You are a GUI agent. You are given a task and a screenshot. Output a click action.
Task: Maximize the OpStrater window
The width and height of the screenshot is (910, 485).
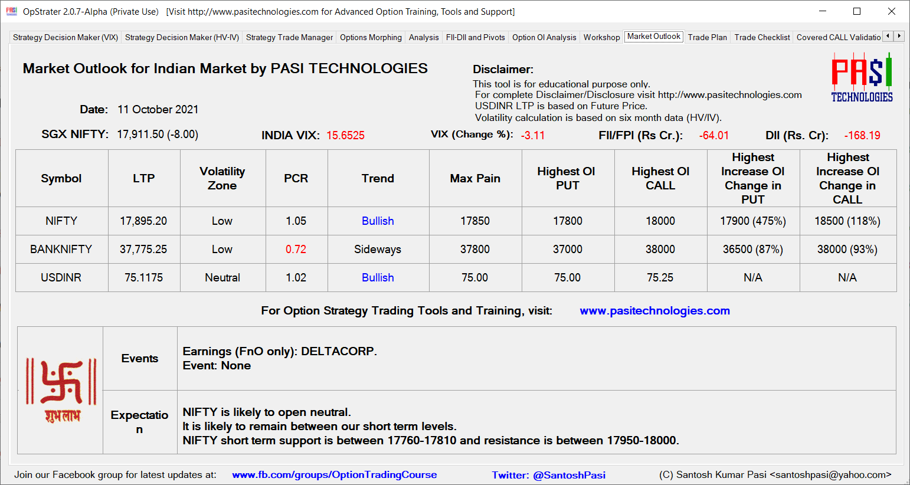coord(857,11)
